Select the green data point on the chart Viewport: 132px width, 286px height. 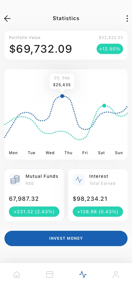[x=104, y=106]
